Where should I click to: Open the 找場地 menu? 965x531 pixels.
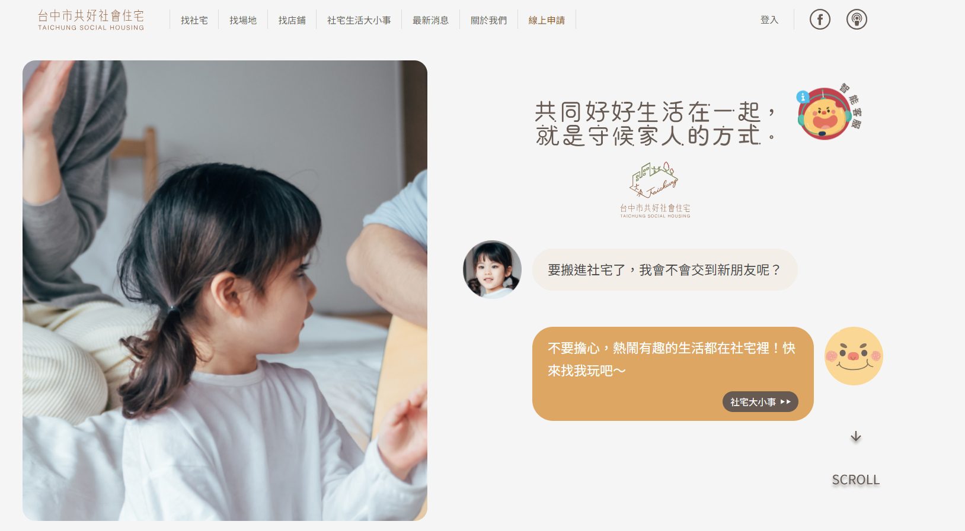coord(243,20)
